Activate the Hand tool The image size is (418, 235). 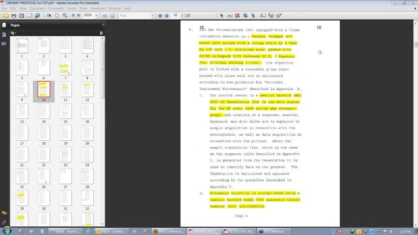(57, 16)
